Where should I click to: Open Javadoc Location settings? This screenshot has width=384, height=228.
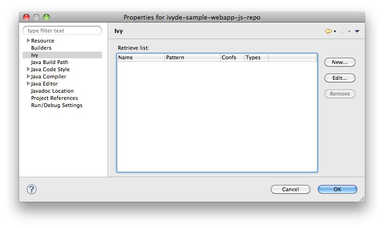point(52,91)
